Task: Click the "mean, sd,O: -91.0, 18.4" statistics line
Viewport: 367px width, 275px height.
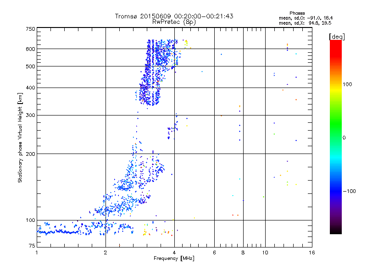Action: click(x=306, y=18)
